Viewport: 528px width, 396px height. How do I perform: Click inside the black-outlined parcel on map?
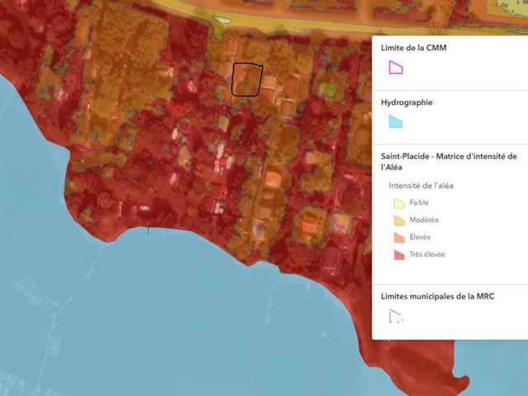pyautogui.click(x=247, y=79)
